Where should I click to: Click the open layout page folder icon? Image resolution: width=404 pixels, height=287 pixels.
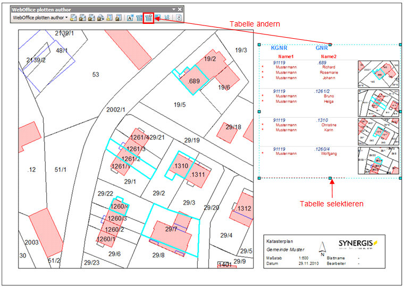tap(110, 18)
